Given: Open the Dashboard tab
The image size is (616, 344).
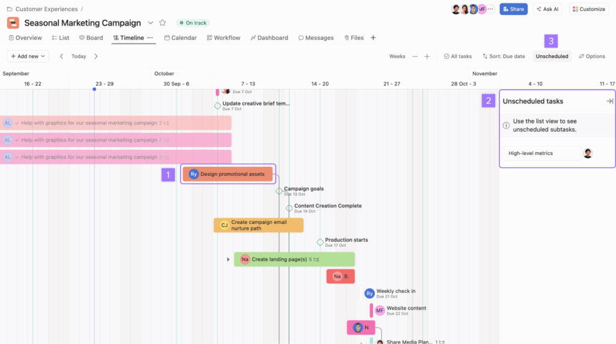Looking at the screenshot, I should [x=269, y=38].
